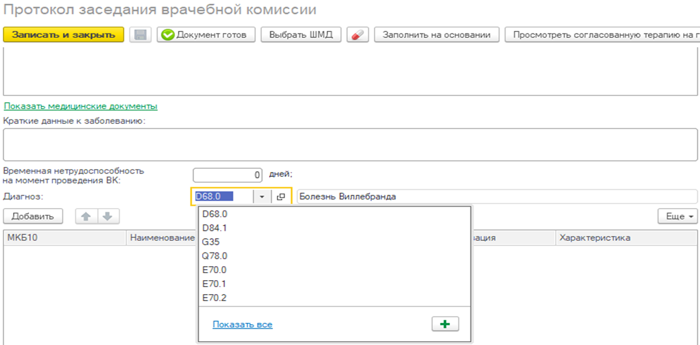
Task: Click the Показать все link
Action: pyautogui.click(x=242, y=324)
